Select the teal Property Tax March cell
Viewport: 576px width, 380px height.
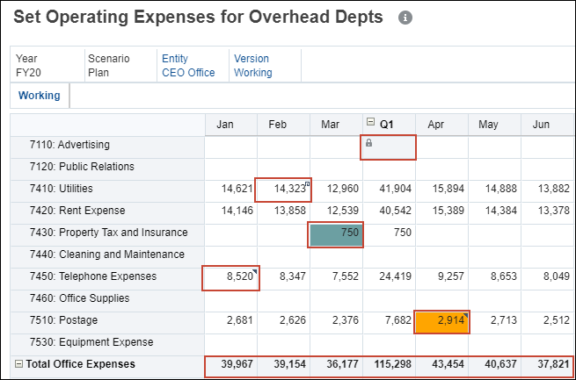[x=336, y=233]
